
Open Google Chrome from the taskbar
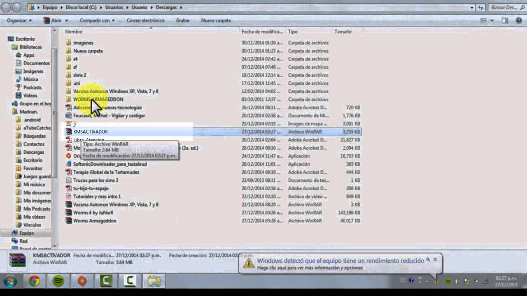(x=34, y=281)
